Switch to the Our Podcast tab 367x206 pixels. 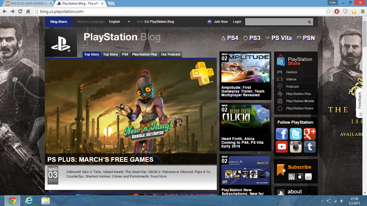pyautogui.click(x=171, y=54)
